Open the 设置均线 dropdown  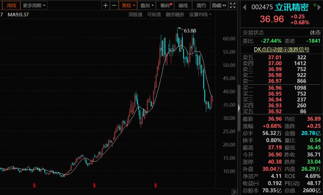pos(200,14)
